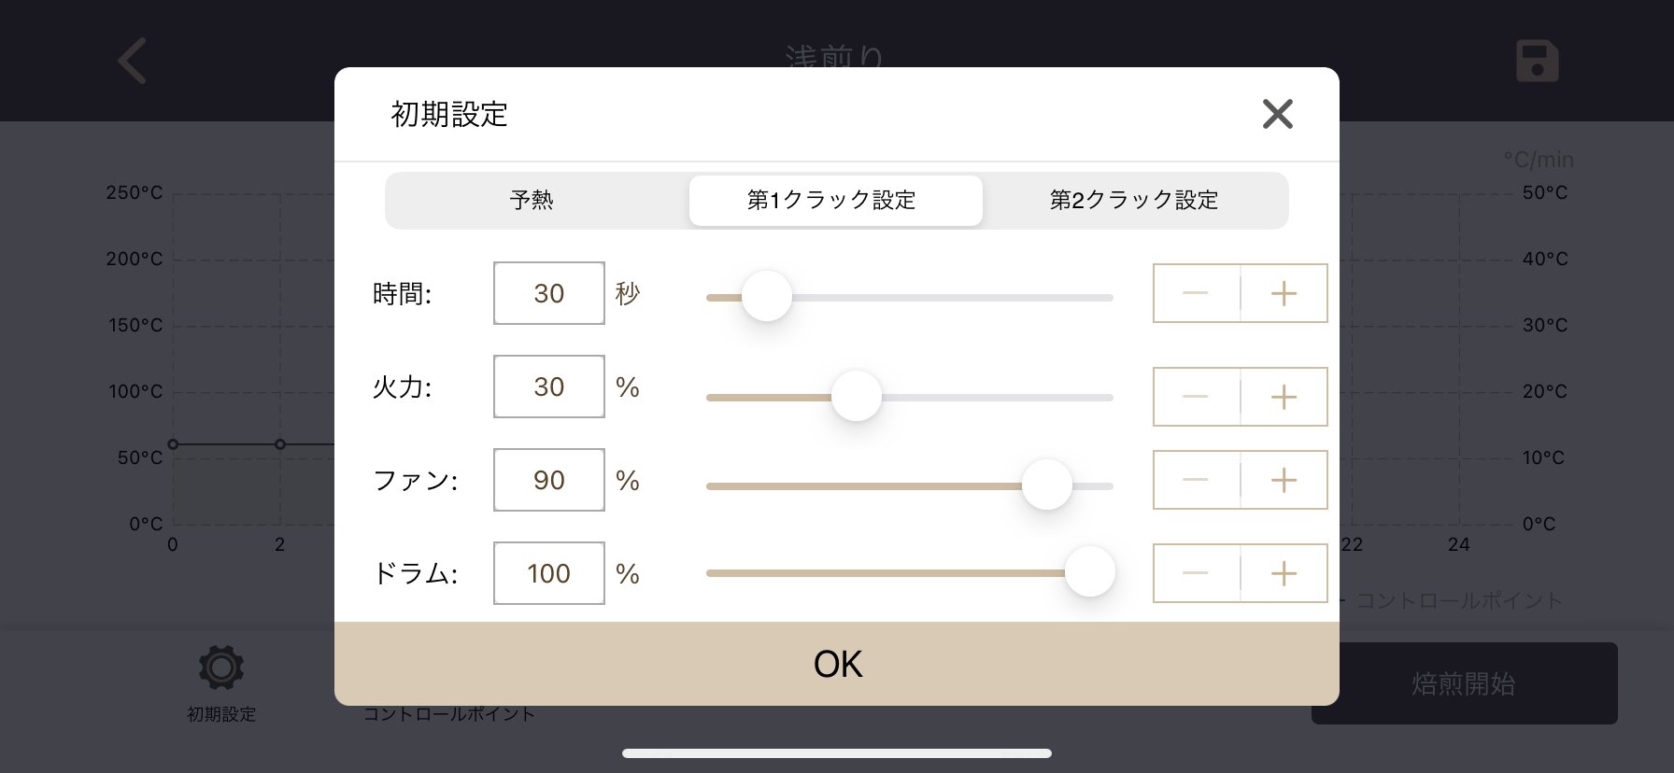This screenshot has height=773, width=1674.
Task: Confirm settings with the OK button
Action: [837, 664]
